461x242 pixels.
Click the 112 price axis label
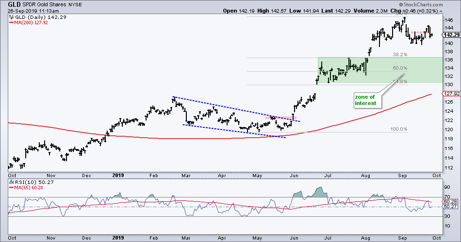449,168
